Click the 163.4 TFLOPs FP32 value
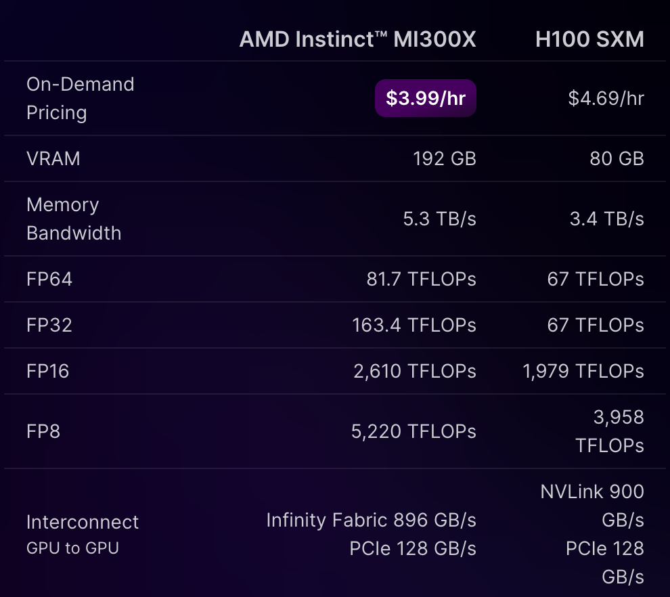 click(414, 325)
